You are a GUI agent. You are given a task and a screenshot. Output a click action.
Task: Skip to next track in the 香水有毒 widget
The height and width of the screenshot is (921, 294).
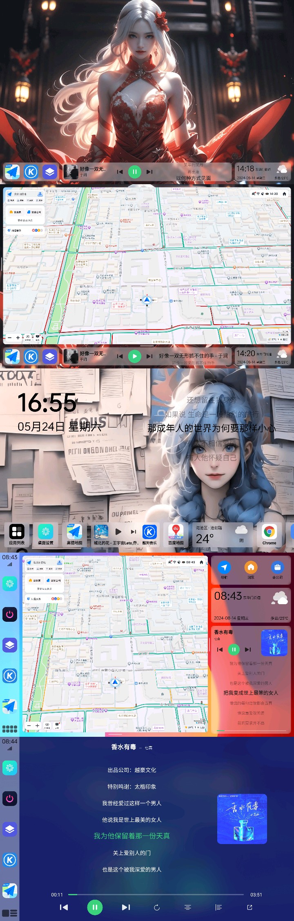[x=247, y=650]
